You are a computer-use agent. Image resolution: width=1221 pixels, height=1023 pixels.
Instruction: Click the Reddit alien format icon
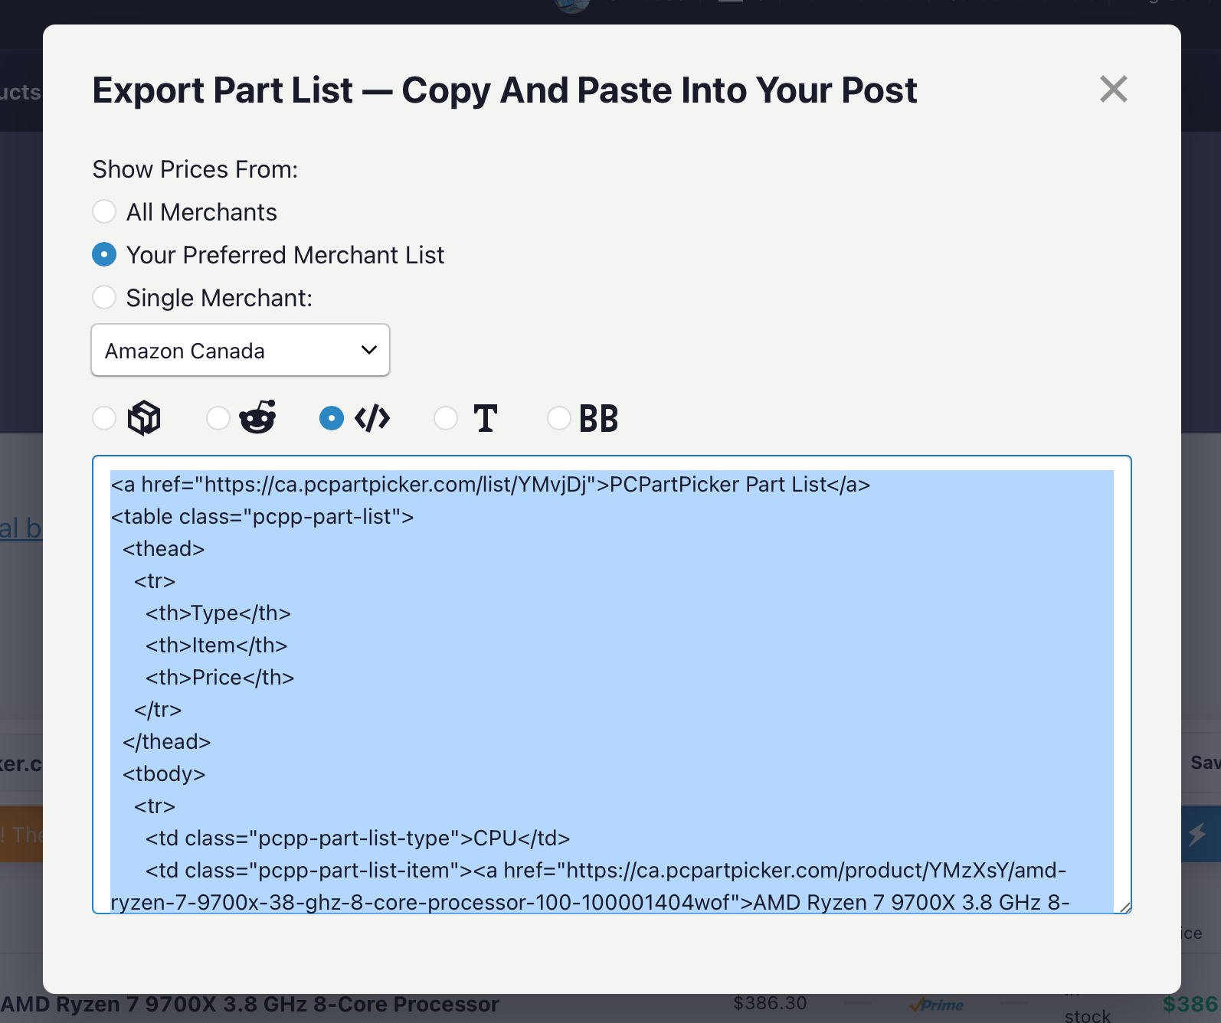pos(258,417)
